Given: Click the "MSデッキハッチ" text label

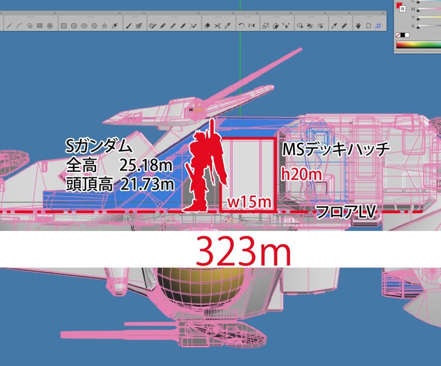Looking at the screenshot, I should tap(336, 149).
